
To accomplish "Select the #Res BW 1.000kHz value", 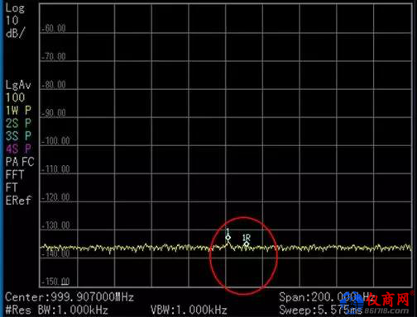I will tap(57, 310).
